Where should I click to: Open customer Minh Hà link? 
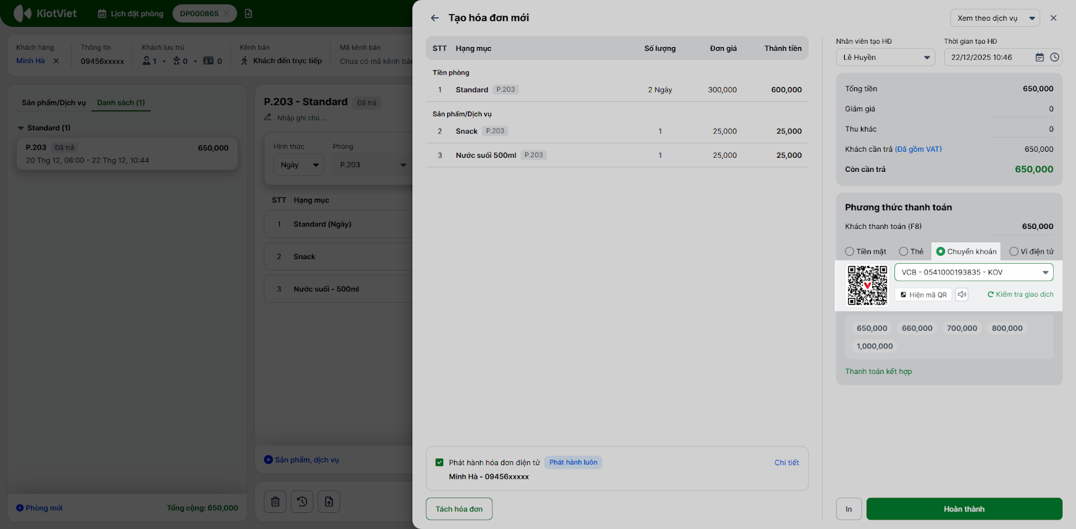point(30,61)
